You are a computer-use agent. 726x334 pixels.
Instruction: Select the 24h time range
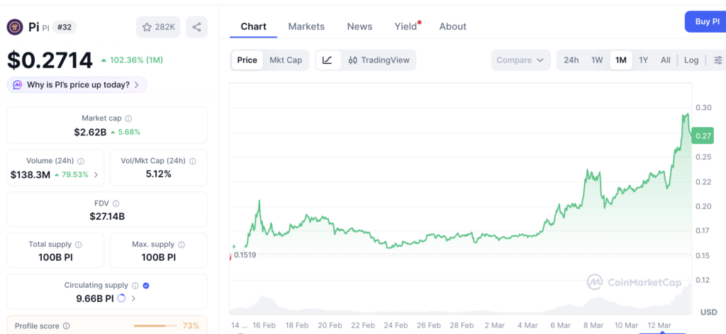point(571,60)
